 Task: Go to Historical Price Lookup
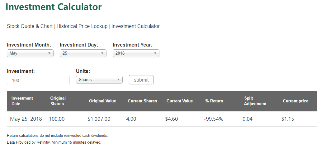pyautogui.click(x=82, y=26)
